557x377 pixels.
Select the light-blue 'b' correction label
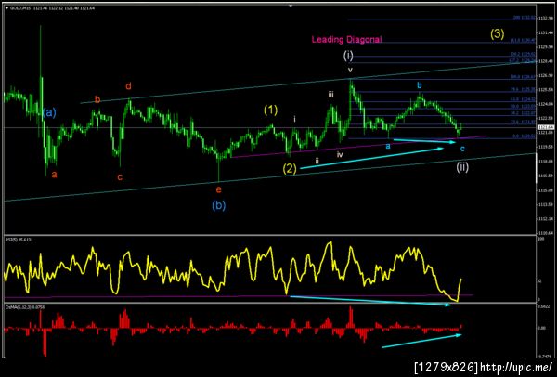(x=420, y=85)
